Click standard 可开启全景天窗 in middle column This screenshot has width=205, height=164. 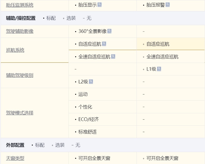[94, 158]
